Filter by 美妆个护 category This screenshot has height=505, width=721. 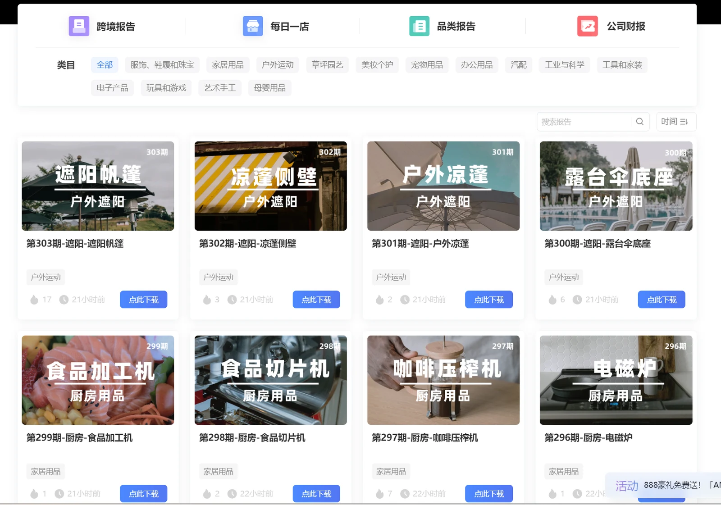pyautogui.click(x=377, y=65)
